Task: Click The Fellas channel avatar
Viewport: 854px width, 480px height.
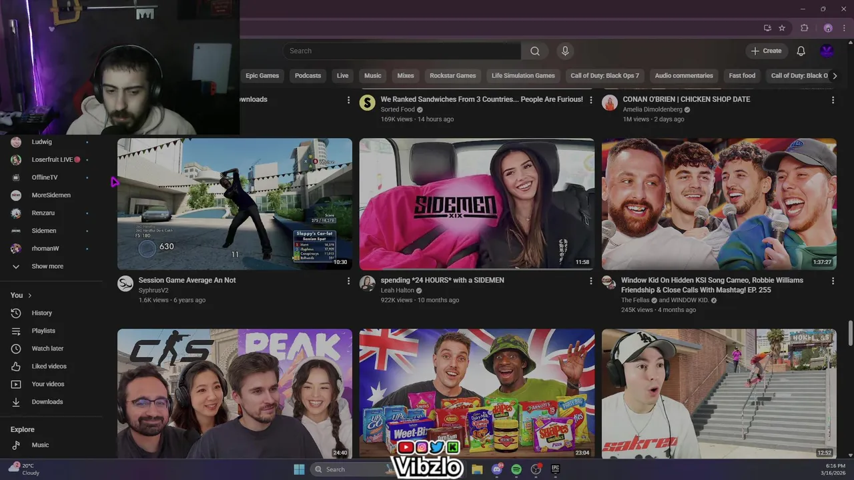Action: pos(609,283)
